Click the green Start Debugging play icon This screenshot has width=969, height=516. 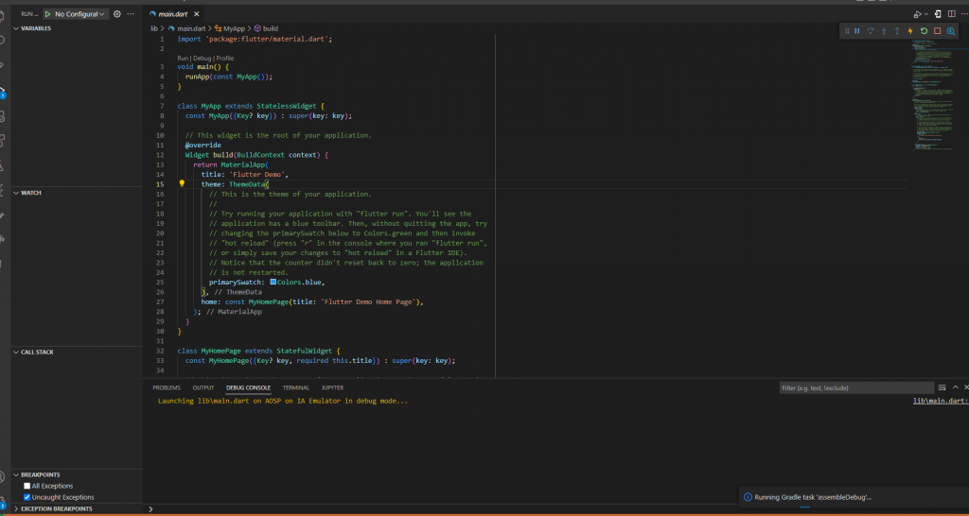click(x=47, y=13)
